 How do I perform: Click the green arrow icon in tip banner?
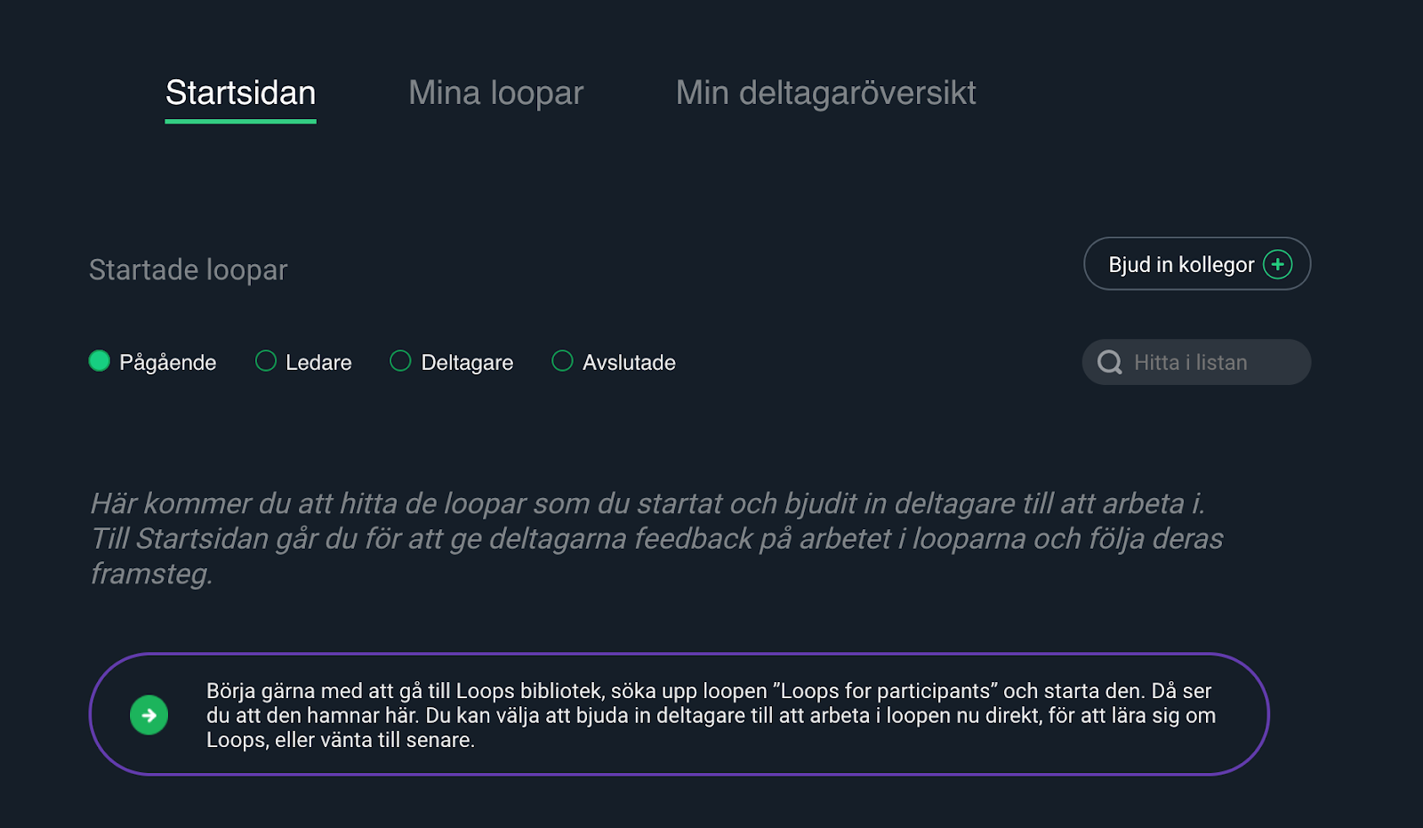(x=149, y=715)
